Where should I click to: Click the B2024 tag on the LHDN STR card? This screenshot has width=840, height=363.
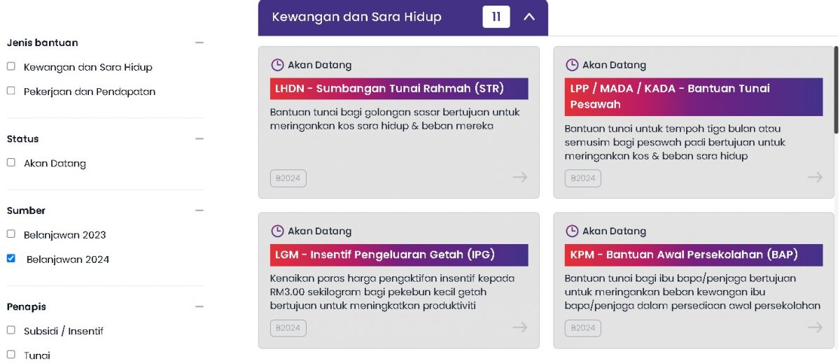tap(288, 178)
